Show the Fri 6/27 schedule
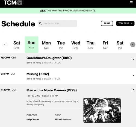 click(x=105, y=45)
